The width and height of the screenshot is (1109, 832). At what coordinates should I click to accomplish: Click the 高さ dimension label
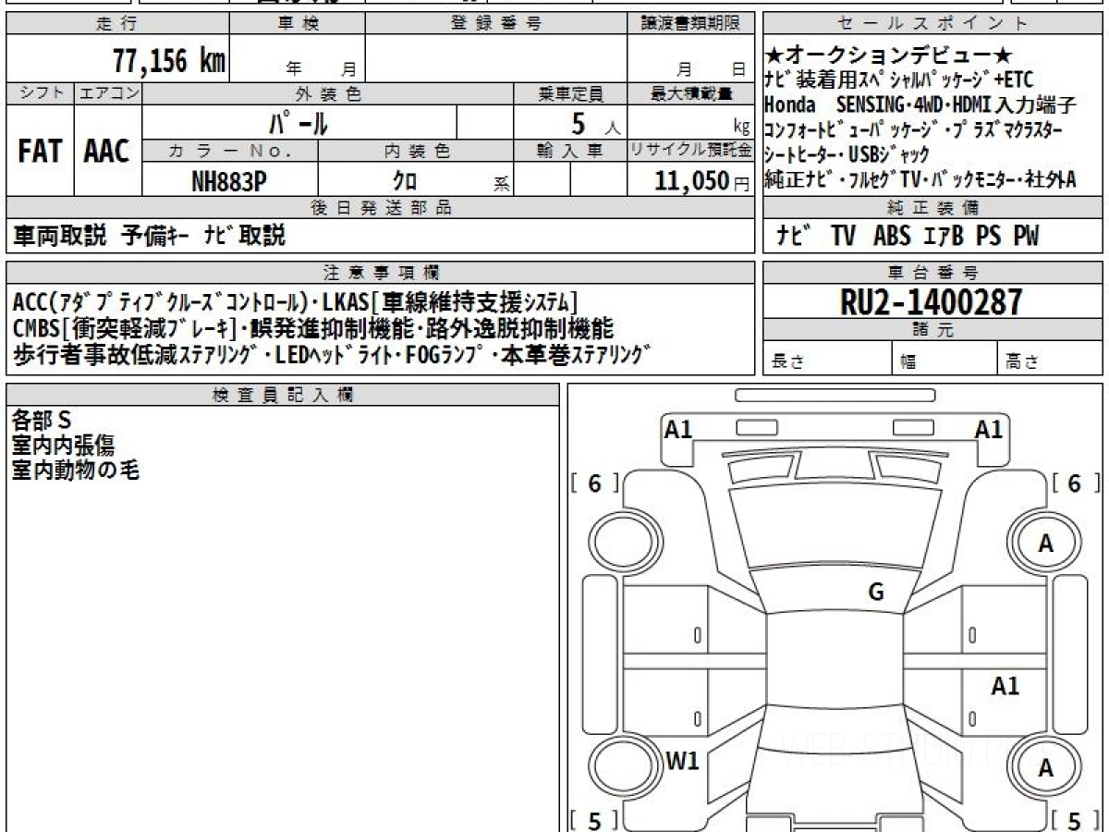tap(1022, 361)
